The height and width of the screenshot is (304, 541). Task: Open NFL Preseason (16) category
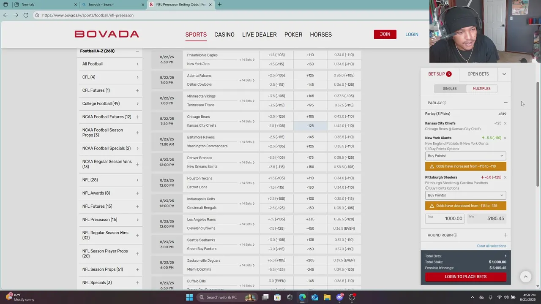(110, 220)
